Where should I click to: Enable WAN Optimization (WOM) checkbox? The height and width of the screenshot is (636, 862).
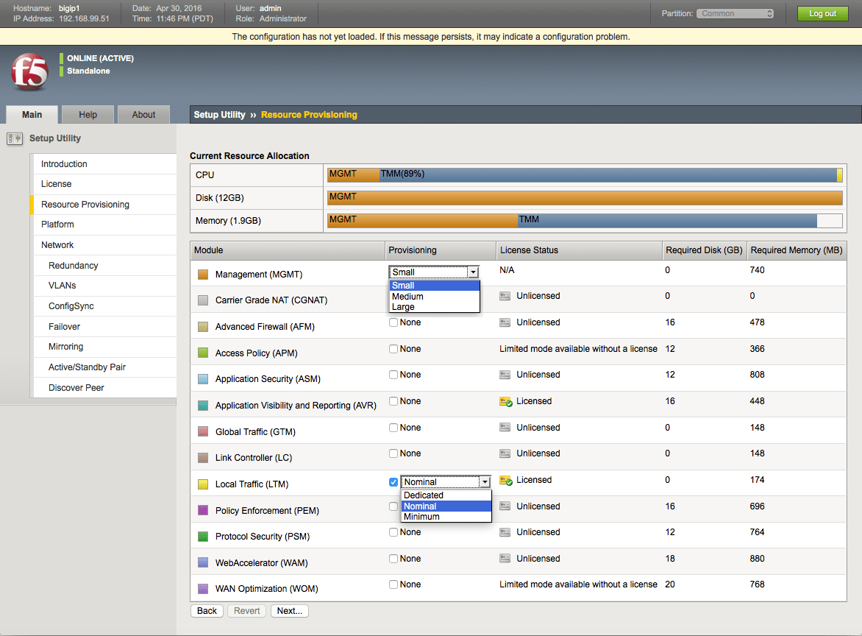pos(393,584)
